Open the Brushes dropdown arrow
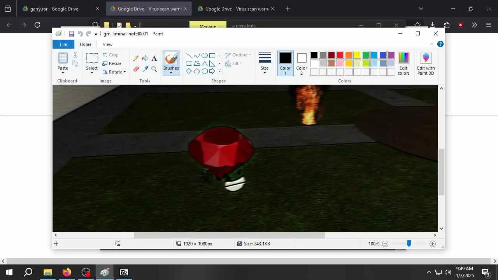Screen dimensions: 498x280 [x=171, y=73]
